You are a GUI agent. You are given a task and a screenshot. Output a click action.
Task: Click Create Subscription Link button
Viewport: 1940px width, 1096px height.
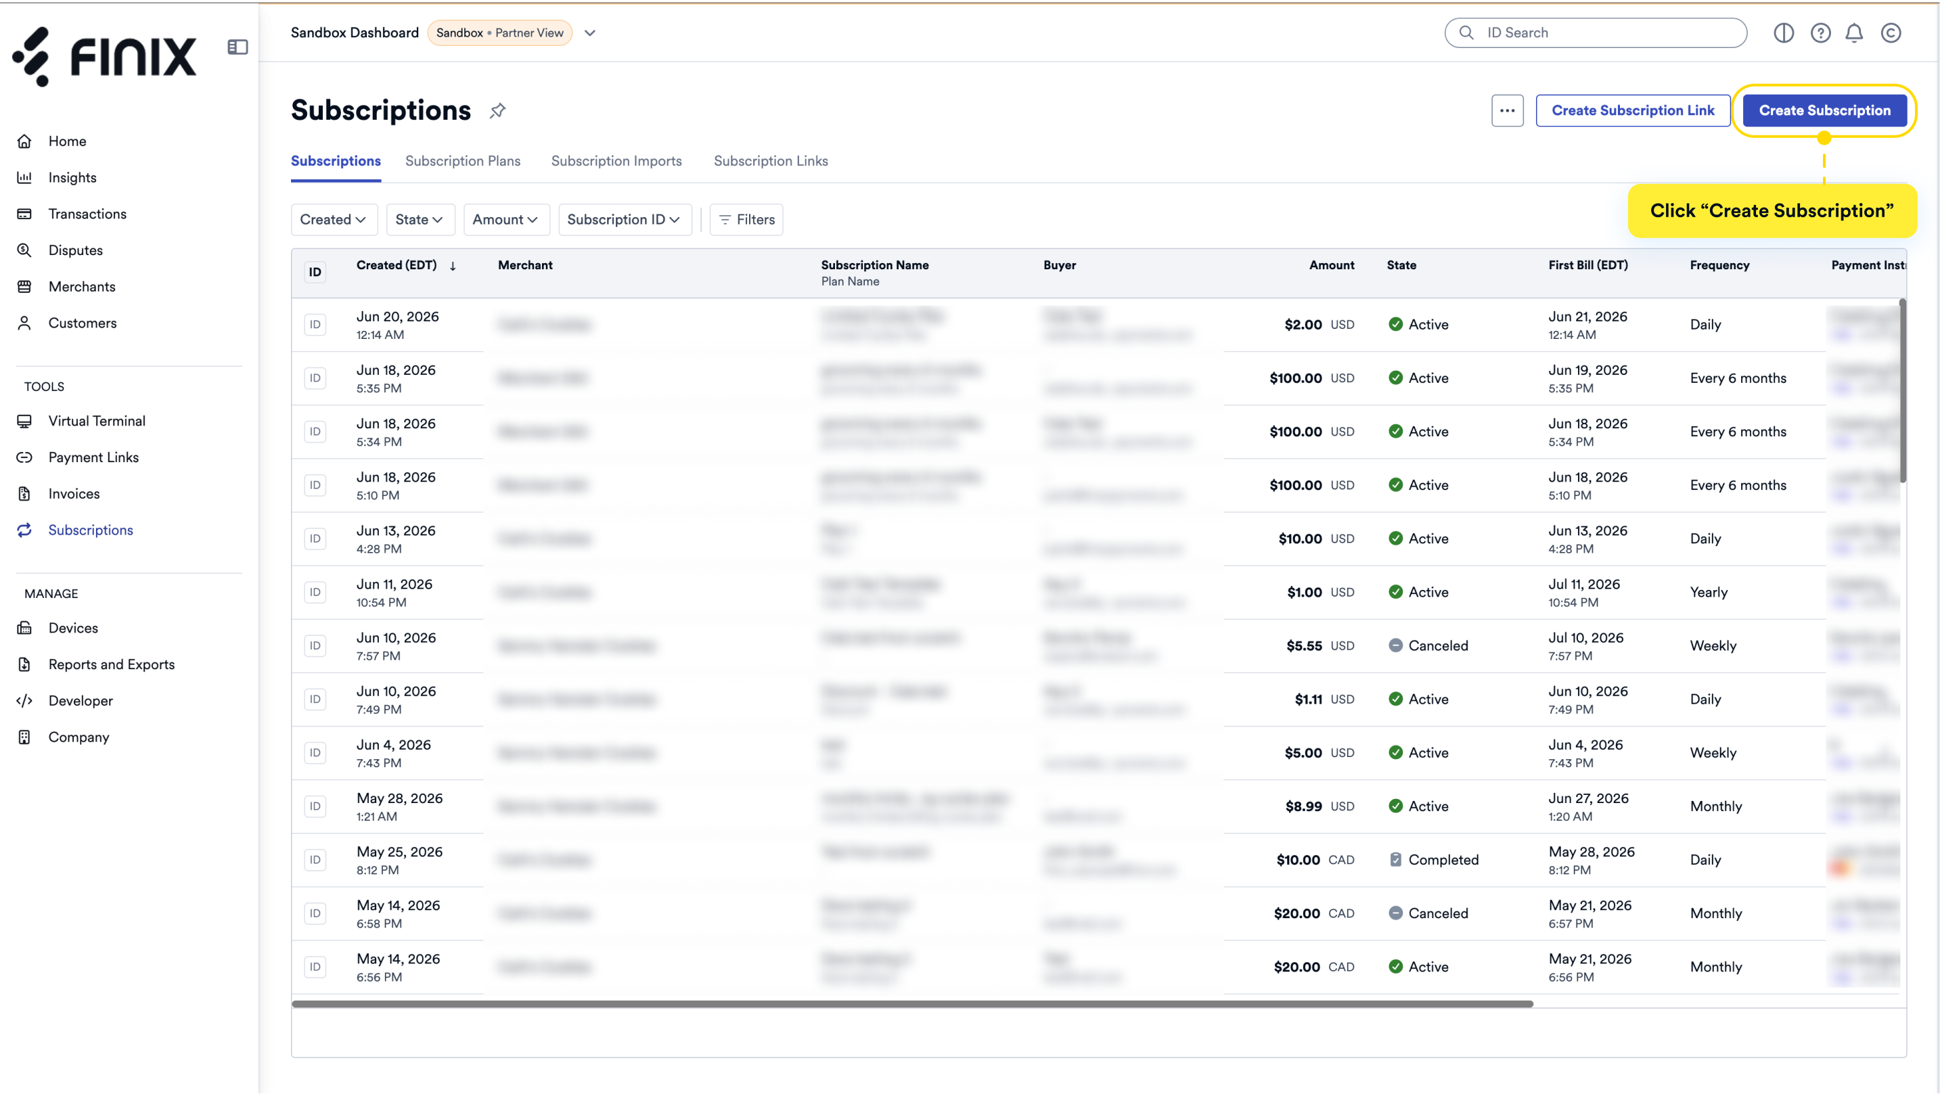click(x=1633, y=111)
